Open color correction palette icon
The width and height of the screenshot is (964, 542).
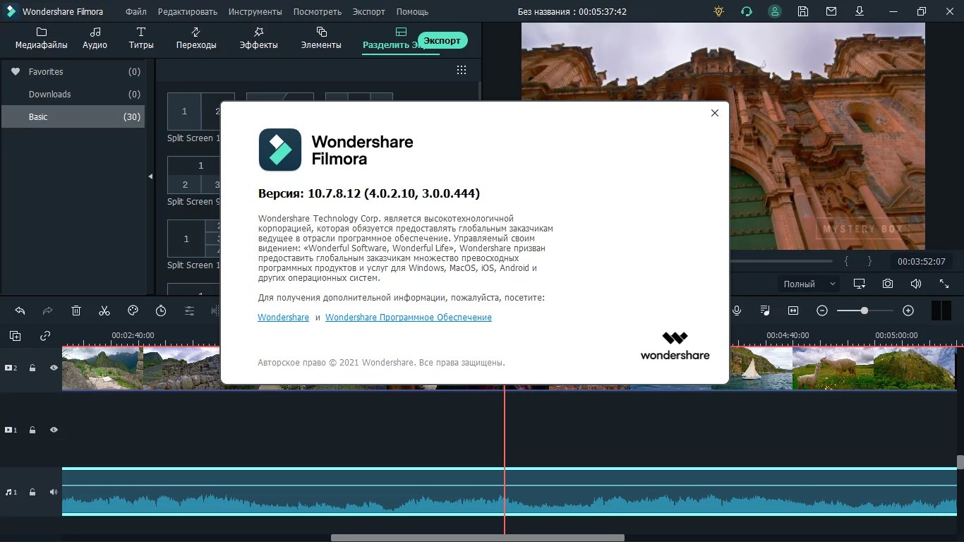tap(133, 311)
